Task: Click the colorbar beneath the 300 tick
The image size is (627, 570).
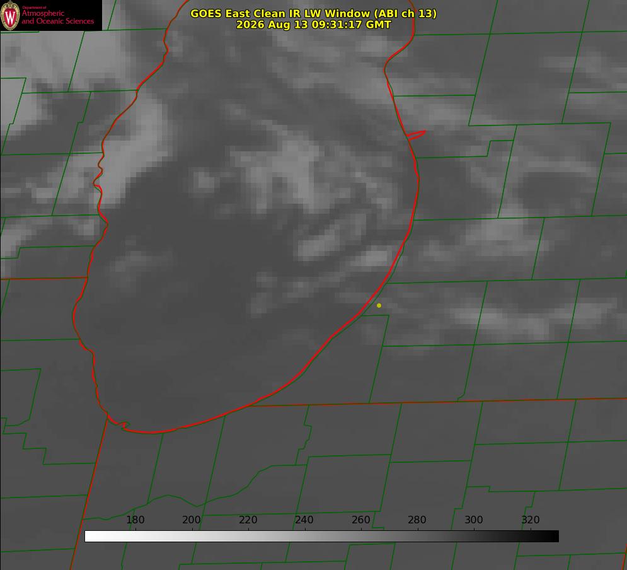Action: point(475,537)
